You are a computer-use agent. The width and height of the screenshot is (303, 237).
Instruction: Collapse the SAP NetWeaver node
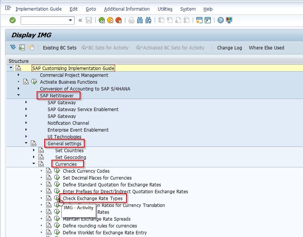tap(19, 95)
